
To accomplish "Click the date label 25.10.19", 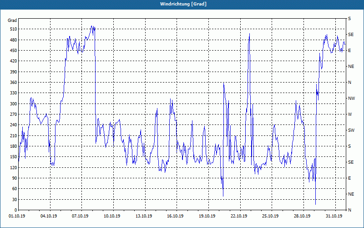I will [270, 216].
